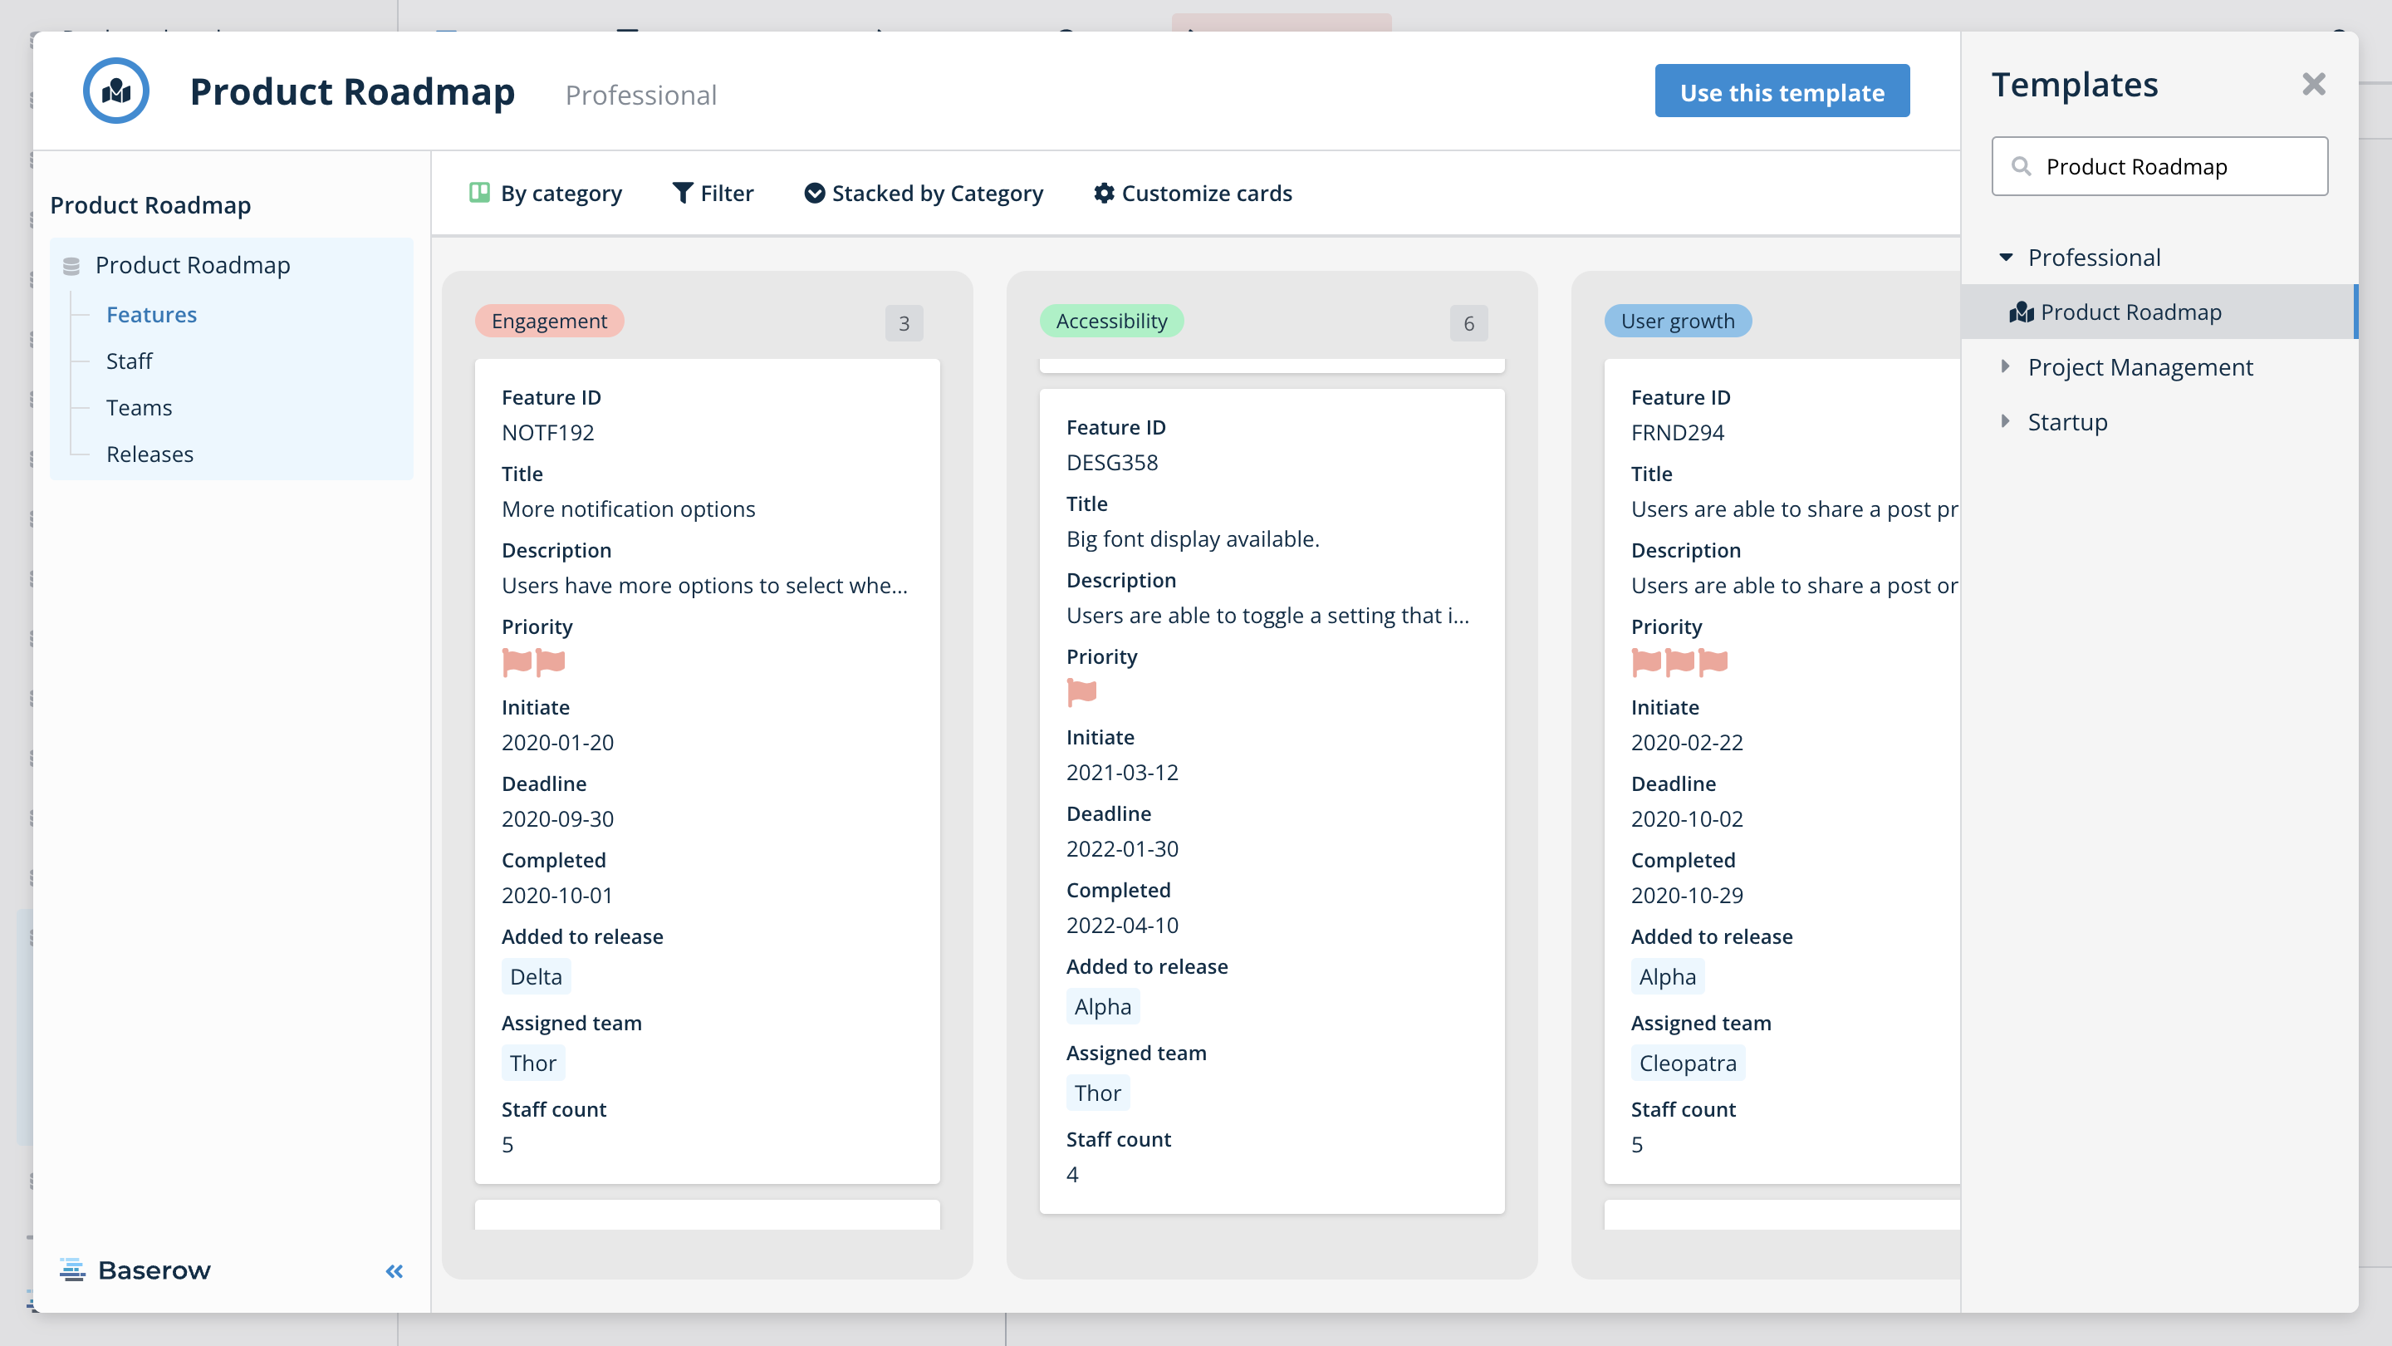Screen dimensions: 2392x1346
Task: Open the Teams table
Action: click(x=139, y=407)
